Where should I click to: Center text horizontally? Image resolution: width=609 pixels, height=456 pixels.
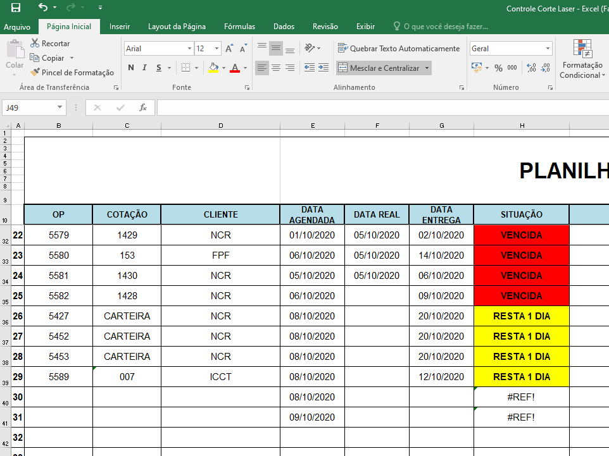pos(276,68)
